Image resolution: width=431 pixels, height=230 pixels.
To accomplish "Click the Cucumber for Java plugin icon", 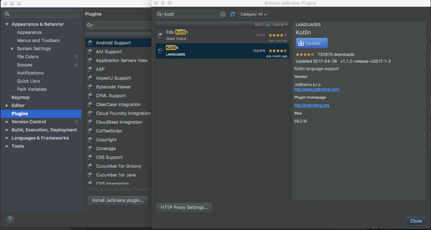I will coord(90,175).
